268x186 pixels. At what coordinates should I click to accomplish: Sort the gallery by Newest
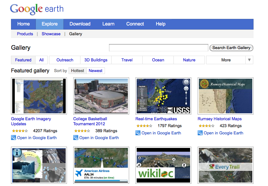click(96, 71)
